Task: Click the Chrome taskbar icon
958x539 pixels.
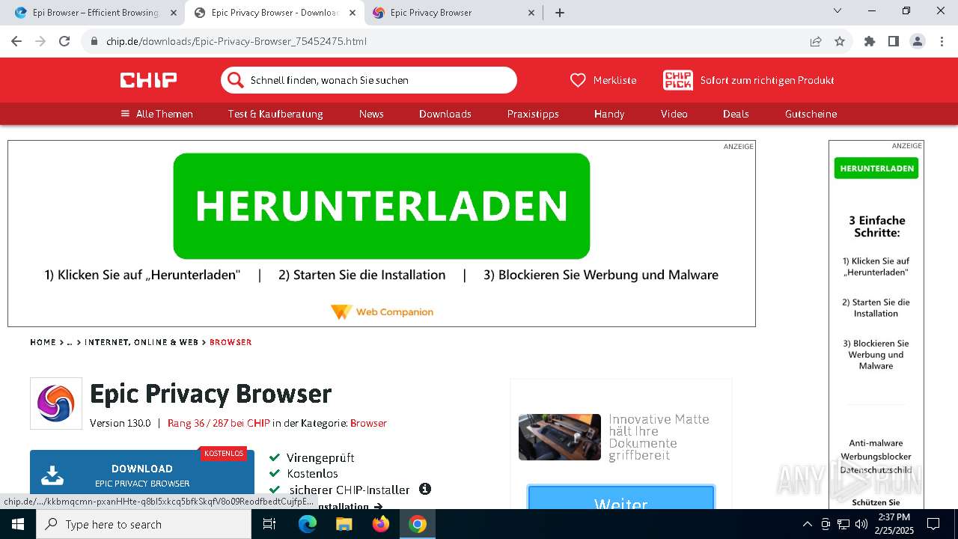Action: click(x=418, y=524)
